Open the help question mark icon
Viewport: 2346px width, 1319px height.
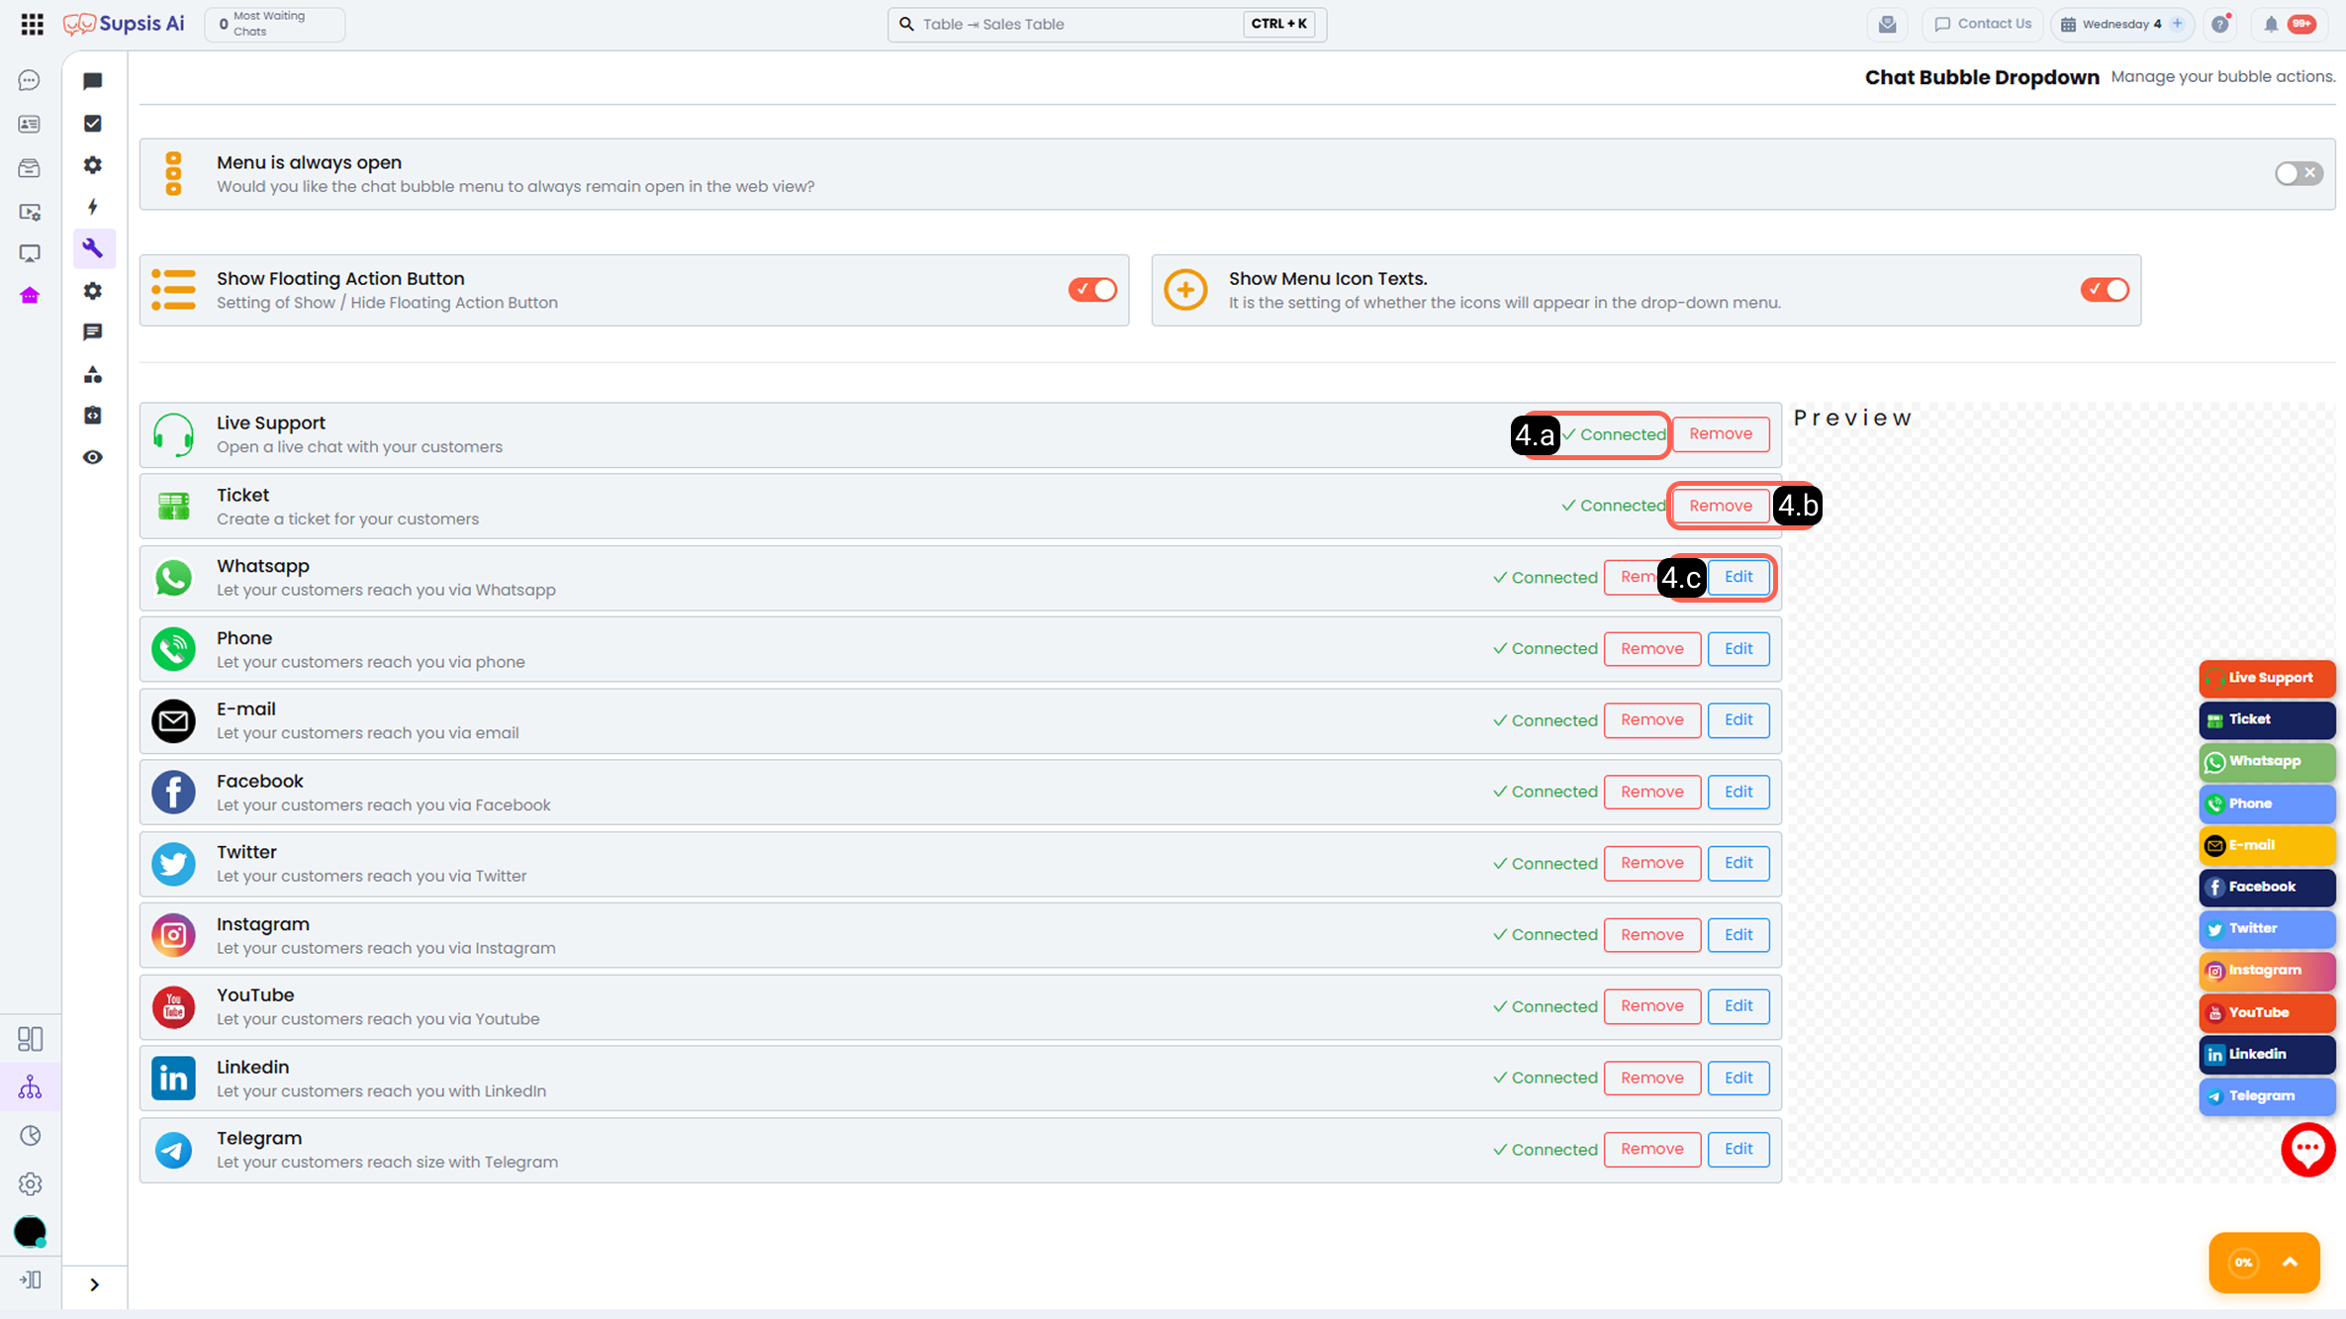pos(2220,24)
